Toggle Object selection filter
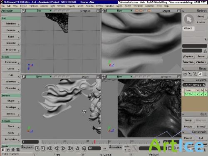This screenshot has width=208, height=156. click(x=188, y=28)
